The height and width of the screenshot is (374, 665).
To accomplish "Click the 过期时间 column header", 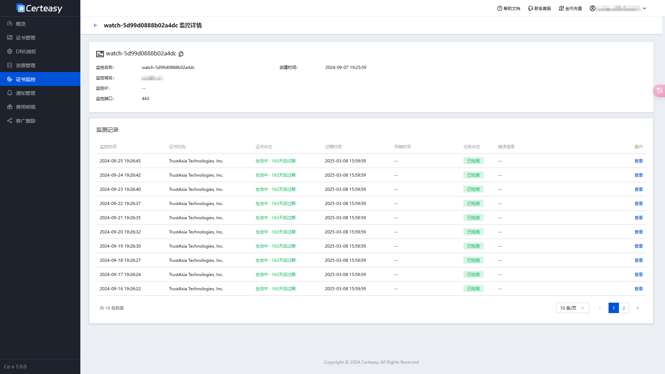I will pyautogui.click(x=333, y=147).
